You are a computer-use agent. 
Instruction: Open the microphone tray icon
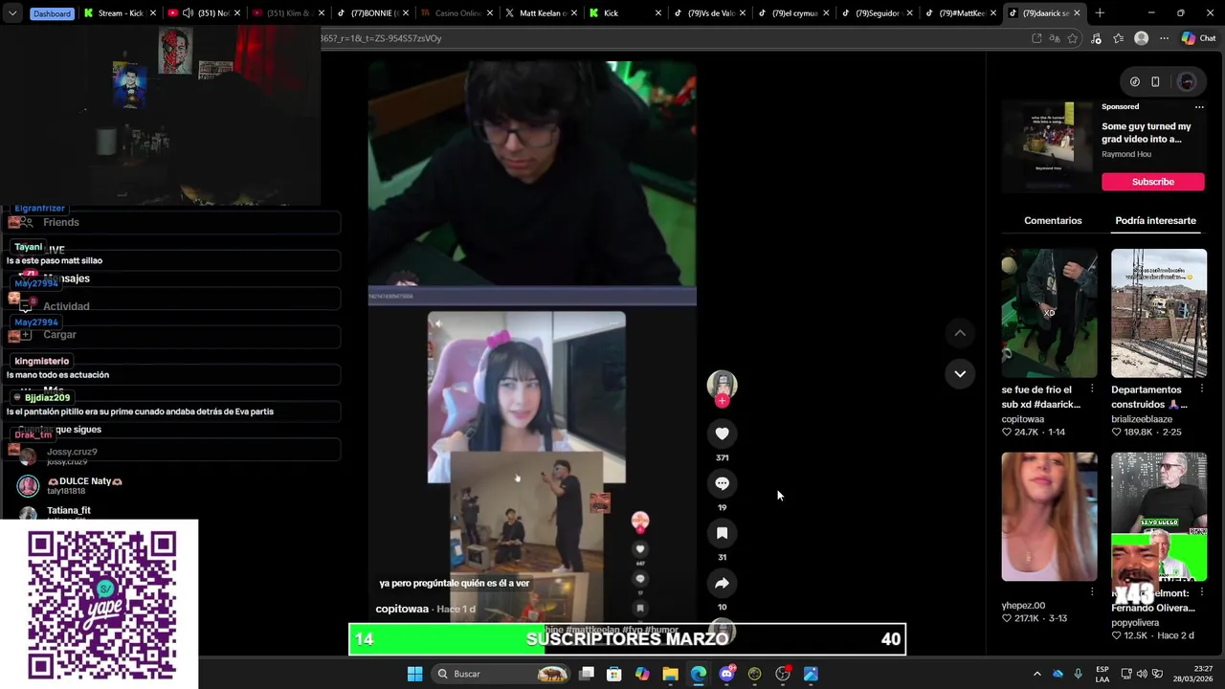tap(1079, 674)
